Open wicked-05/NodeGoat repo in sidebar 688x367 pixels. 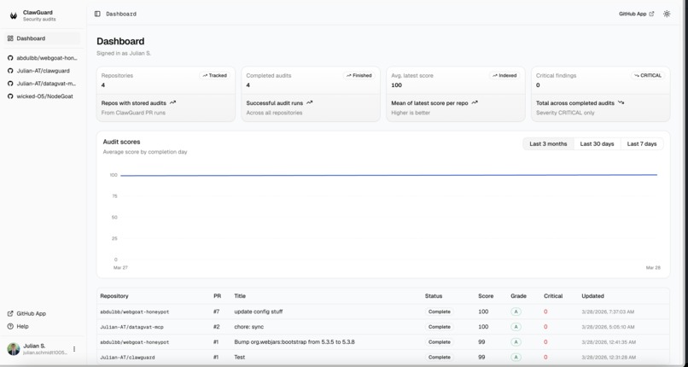43,96
